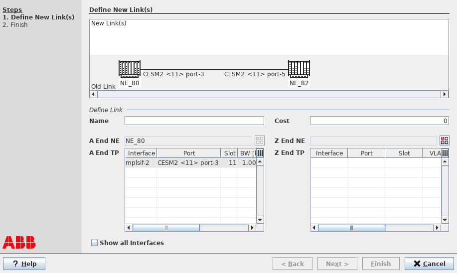This screenshot has height=273, width=457.
Task: Open the Z End NE selector icon
Action: pos(445,140)
